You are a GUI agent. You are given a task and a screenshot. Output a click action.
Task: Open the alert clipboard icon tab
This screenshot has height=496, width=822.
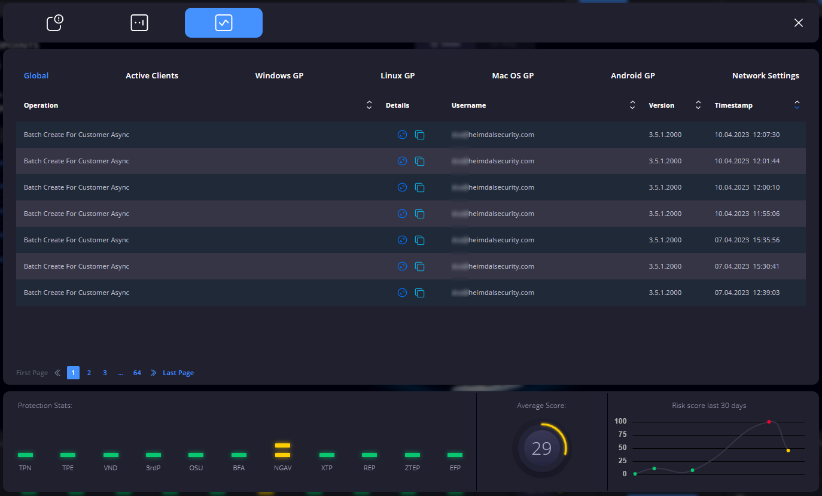[55, 23]
